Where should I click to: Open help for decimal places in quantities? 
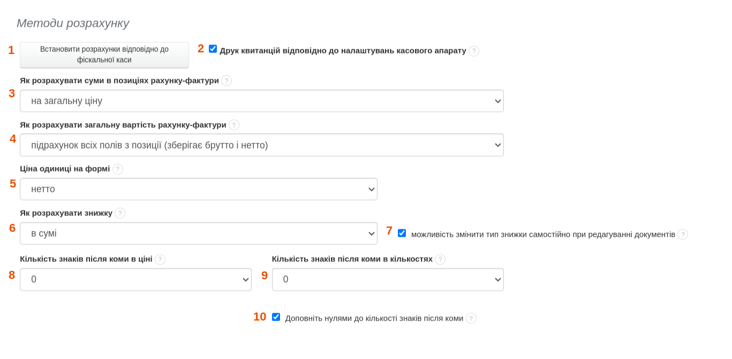(440, 260)
